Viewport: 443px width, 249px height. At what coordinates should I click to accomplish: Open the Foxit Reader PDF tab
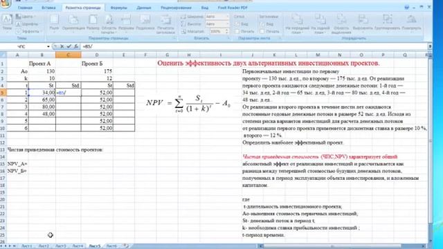(233, 8)
